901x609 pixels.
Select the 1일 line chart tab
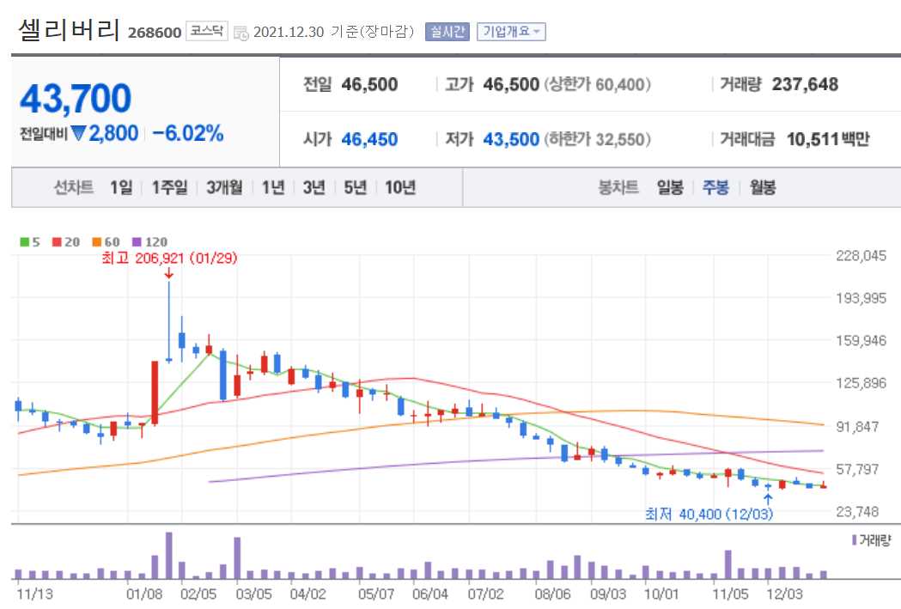(x=121, y=187)
